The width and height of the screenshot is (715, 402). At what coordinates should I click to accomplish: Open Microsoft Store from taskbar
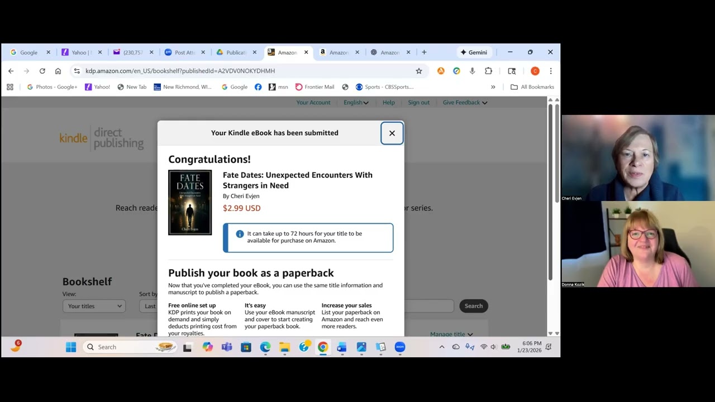click(x=246, y=347)
